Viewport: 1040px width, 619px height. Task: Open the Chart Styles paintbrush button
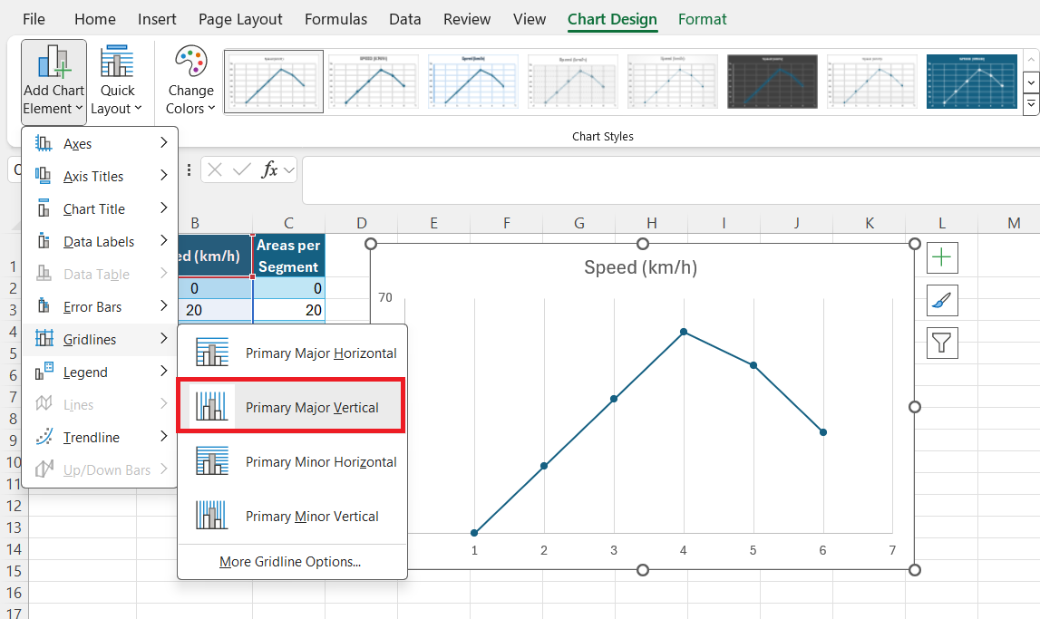942,300
